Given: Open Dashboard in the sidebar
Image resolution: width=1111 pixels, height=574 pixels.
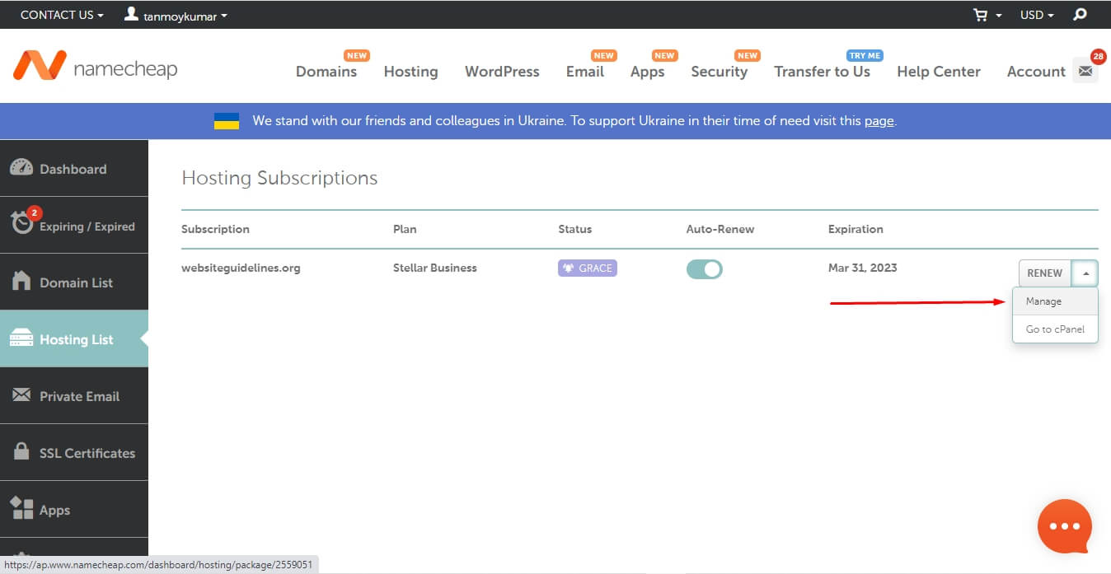Looking at the screenshot, I should [x=73, y=169].
